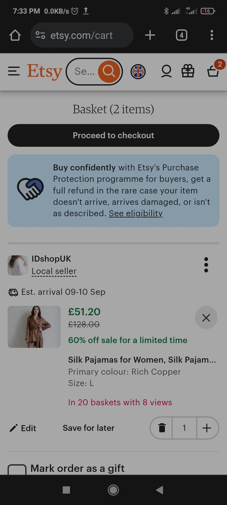The width and height of the screenshot is (227, 505).
Task: Delete item using the trash icon
Action: [162, 428]
